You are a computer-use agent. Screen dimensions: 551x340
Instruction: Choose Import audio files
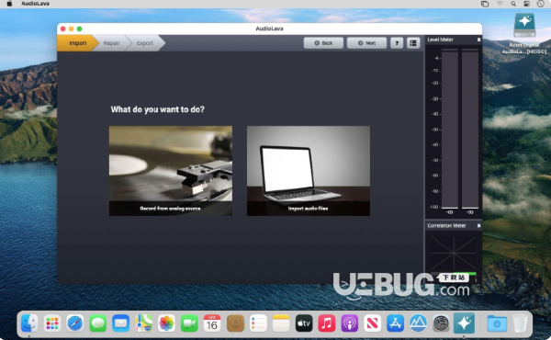point(309,171)
